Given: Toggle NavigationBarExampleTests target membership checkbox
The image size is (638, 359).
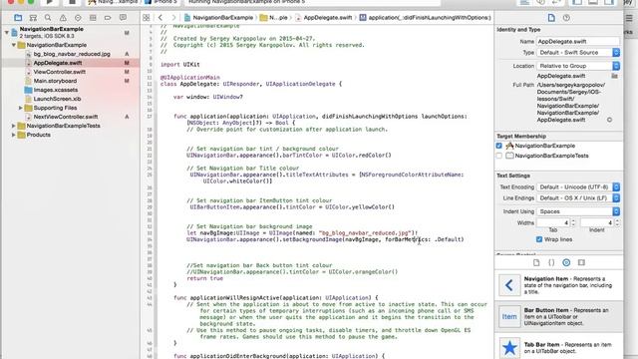Looking at the screenshot, I should [498, 156].
